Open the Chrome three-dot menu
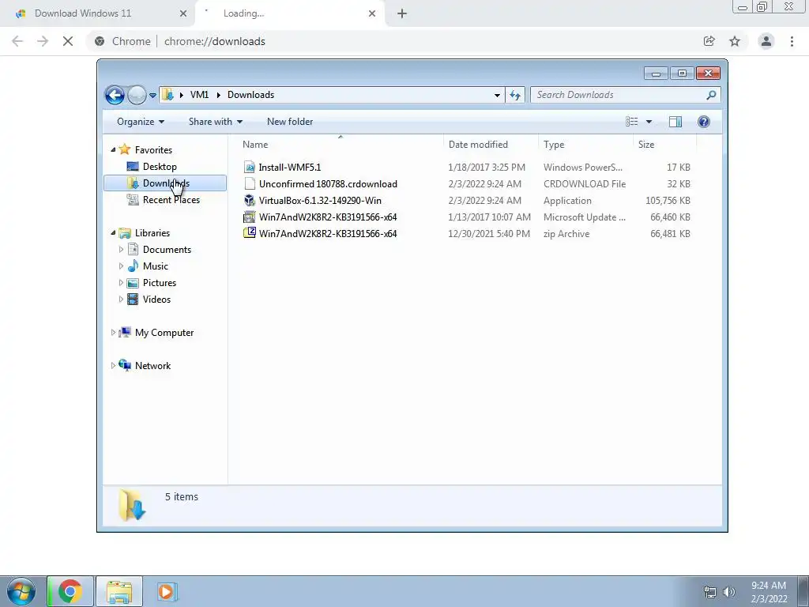Viewport: 809px width, 607px height. pos(792,41)
